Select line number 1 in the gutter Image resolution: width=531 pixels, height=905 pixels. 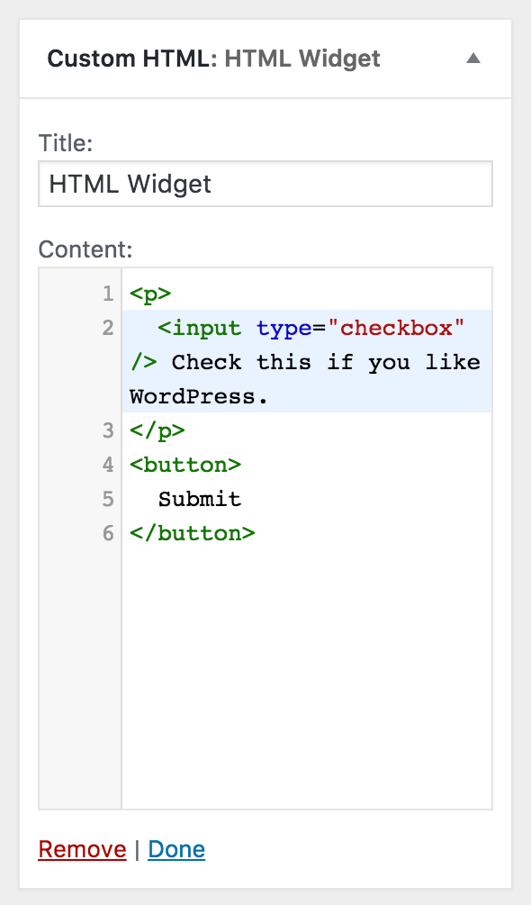point(108,294)
